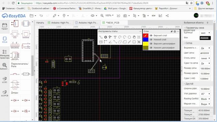This screenshot has width=217, height=122.
Task: Toggle visibility of Верхняя шелкография
Action: click(151, 44)
